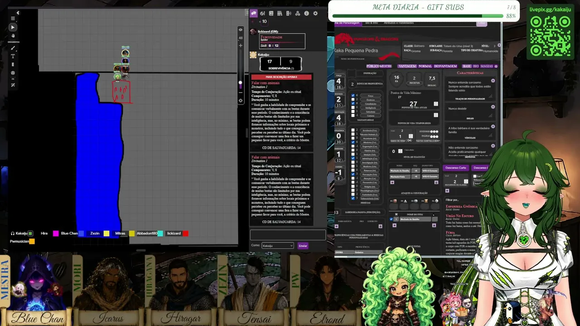Screen dimensions: 580x326
Task: Open the sheet layout settings gear next to Magias
Action: coord(496,66)
